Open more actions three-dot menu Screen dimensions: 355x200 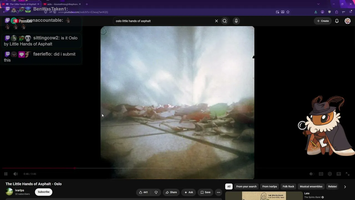(x=219, y=192)
